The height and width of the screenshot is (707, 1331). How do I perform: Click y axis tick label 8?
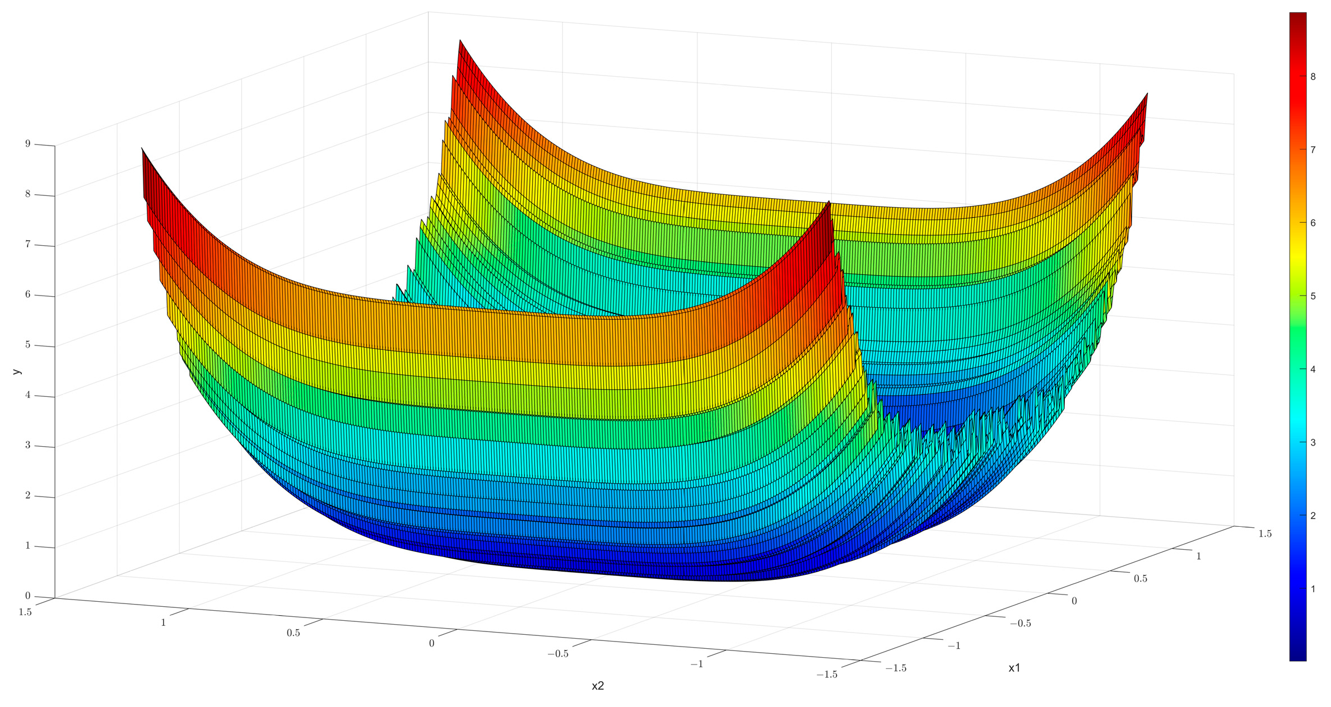[27, 194]
